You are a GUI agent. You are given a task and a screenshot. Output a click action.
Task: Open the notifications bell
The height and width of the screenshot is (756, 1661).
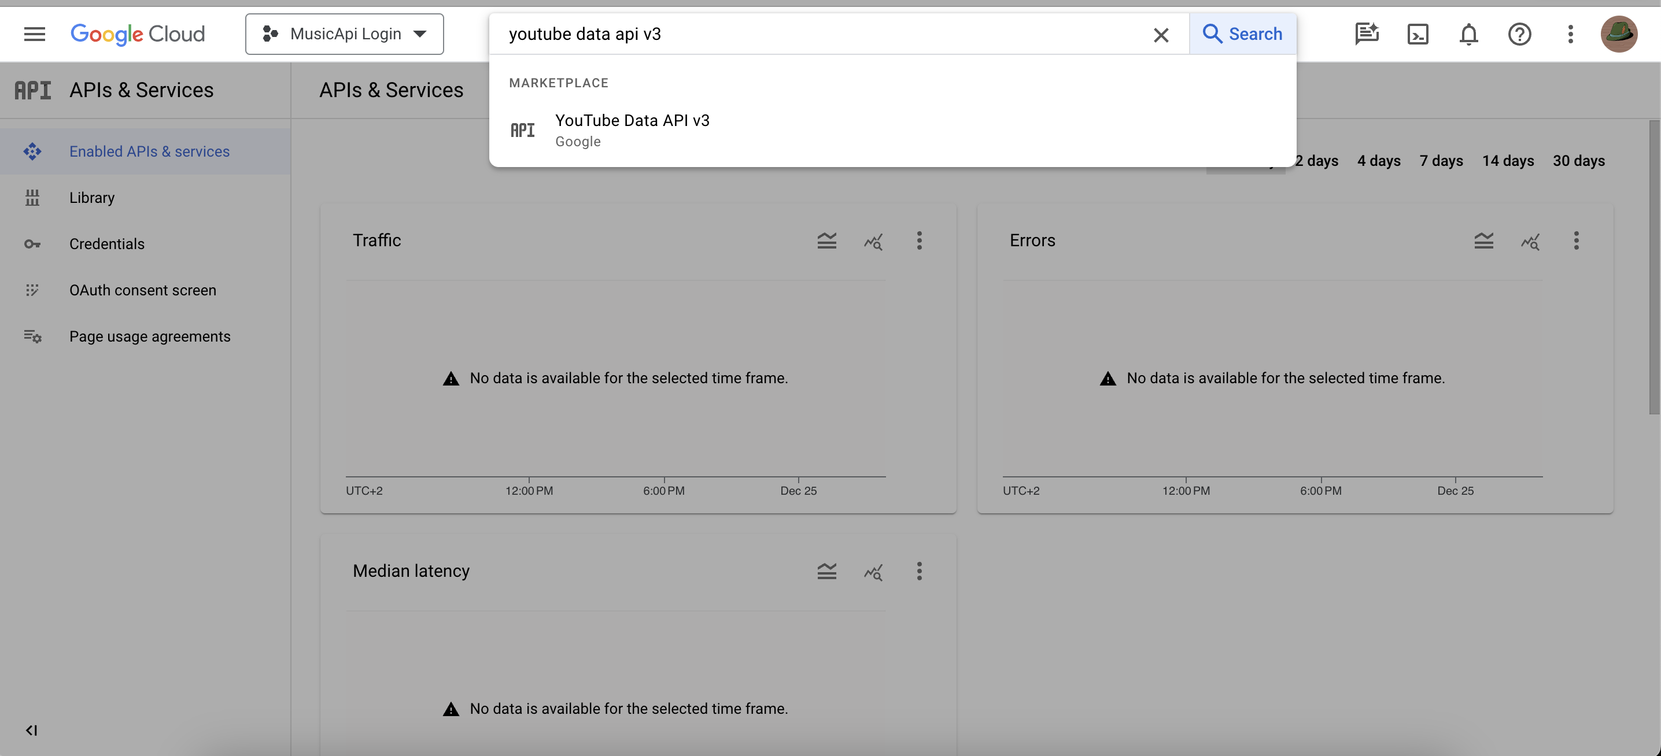tap(1468, 34)
